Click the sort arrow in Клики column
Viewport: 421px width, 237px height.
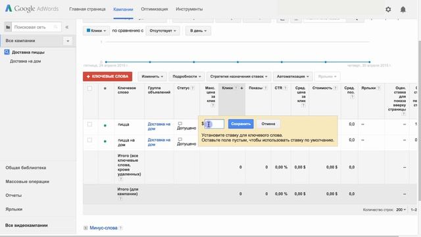click(x=241, y=88)
